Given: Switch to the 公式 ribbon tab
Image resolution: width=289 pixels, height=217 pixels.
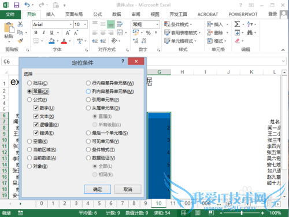Looking at the screenshot, I should (x=98, y=14).
